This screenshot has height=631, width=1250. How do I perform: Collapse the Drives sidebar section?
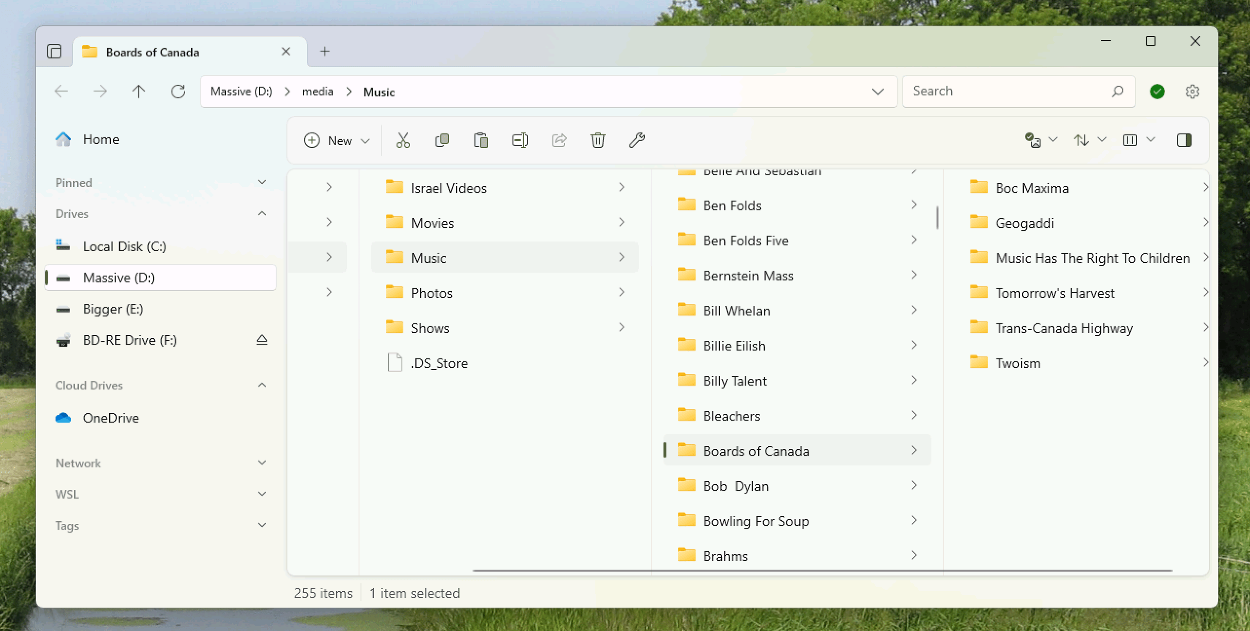coord(262,214)
